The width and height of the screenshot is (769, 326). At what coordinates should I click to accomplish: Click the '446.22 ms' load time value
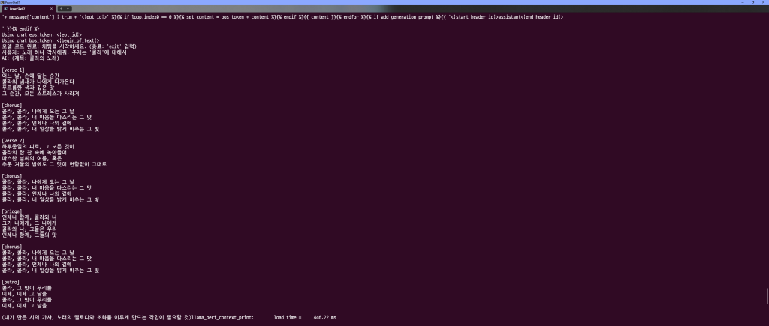coord(324,317)
